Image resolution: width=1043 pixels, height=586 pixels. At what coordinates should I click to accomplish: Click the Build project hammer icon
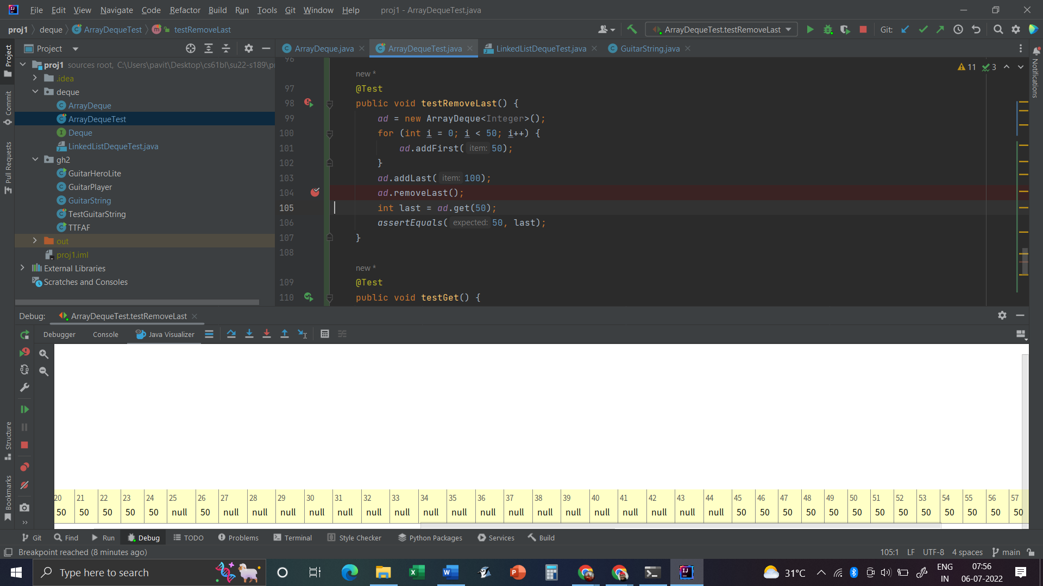(x=632, y=30)
